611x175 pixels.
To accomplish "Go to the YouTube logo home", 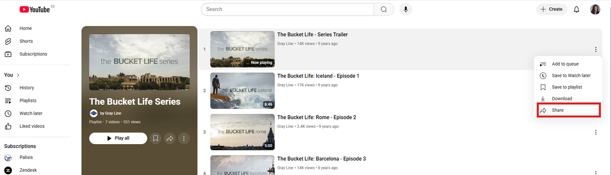I will [34, 10].
